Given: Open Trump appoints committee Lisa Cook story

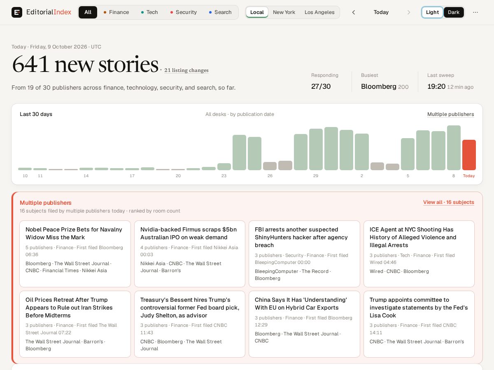Looking at the screenshot, I should pos(419,324).
